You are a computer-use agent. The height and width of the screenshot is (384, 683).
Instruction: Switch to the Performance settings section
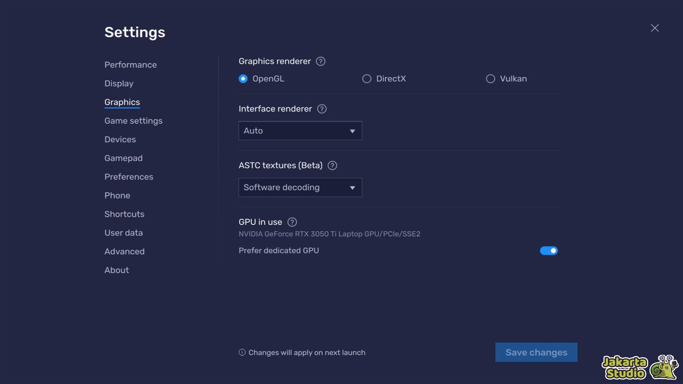(131, 65)
